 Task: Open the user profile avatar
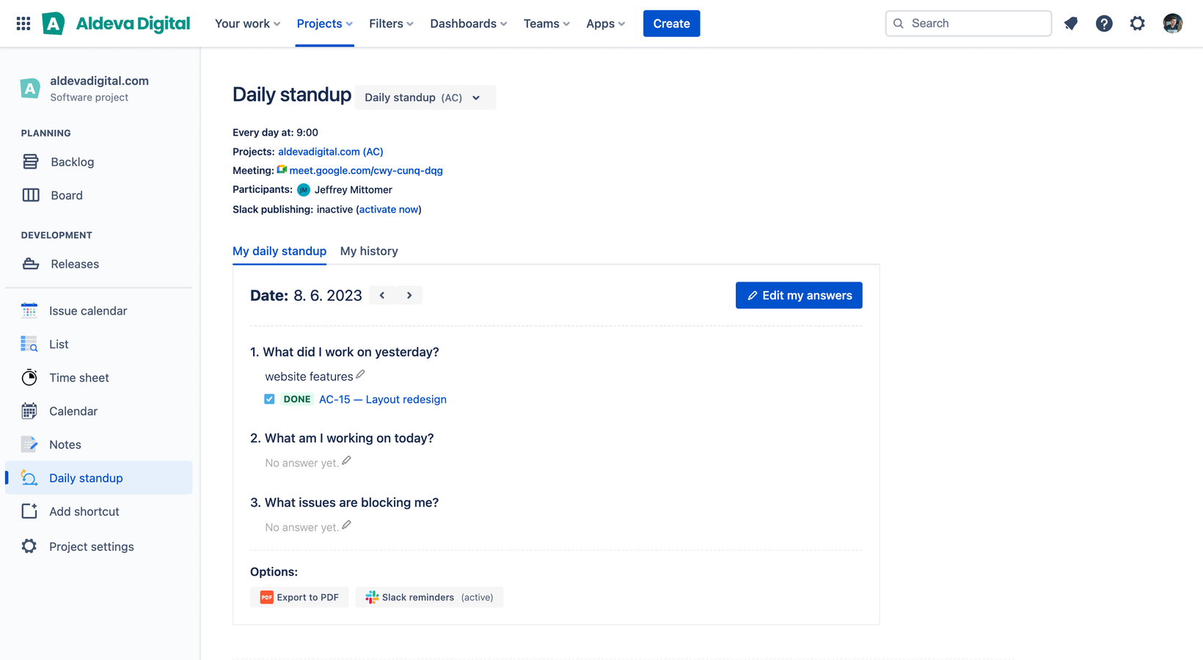(x=1172, y=23)
